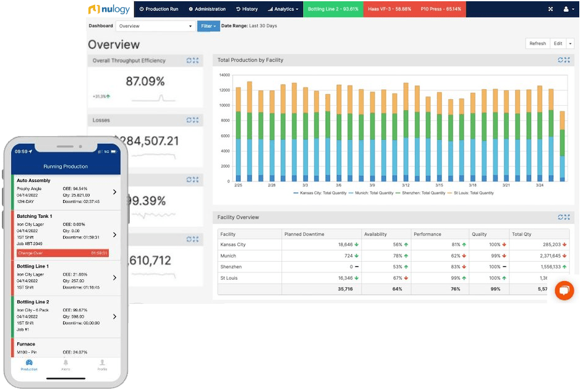Open the user account menu

pyautogui.click(x=569, y=9)
